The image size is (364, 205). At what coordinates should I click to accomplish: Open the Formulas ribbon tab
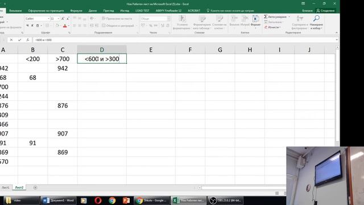pos(76,11)
